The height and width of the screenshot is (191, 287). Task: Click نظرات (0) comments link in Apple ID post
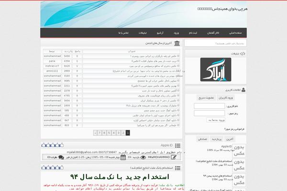coord(52,158)
